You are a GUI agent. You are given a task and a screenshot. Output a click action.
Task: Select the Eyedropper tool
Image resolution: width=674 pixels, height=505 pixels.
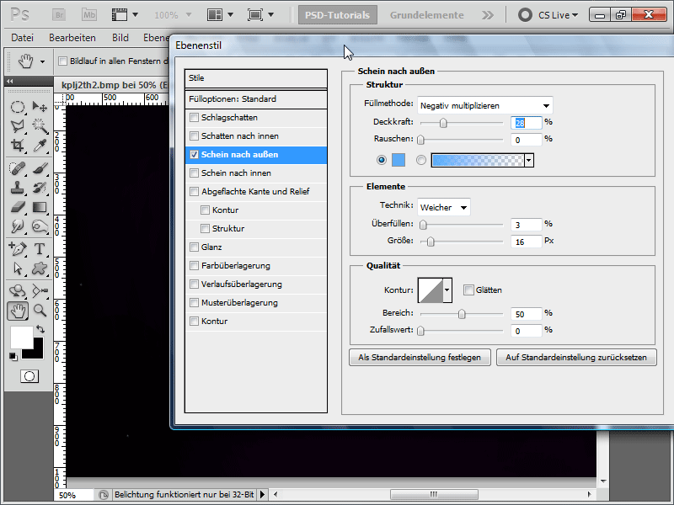[x=40, y=145]
